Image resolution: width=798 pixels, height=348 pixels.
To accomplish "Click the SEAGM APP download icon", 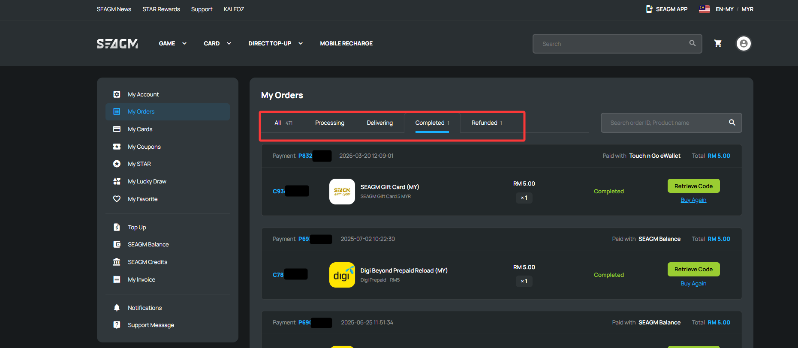I will 649,9.
